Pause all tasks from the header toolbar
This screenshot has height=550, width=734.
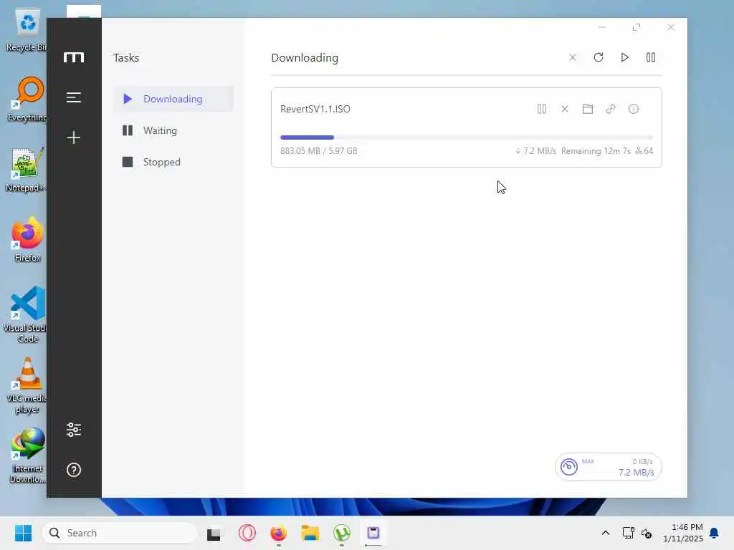click(x=651, y=57)
